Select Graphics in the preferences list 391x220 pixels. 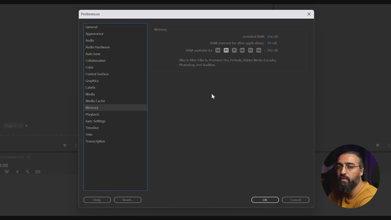[x=115, y=81]
